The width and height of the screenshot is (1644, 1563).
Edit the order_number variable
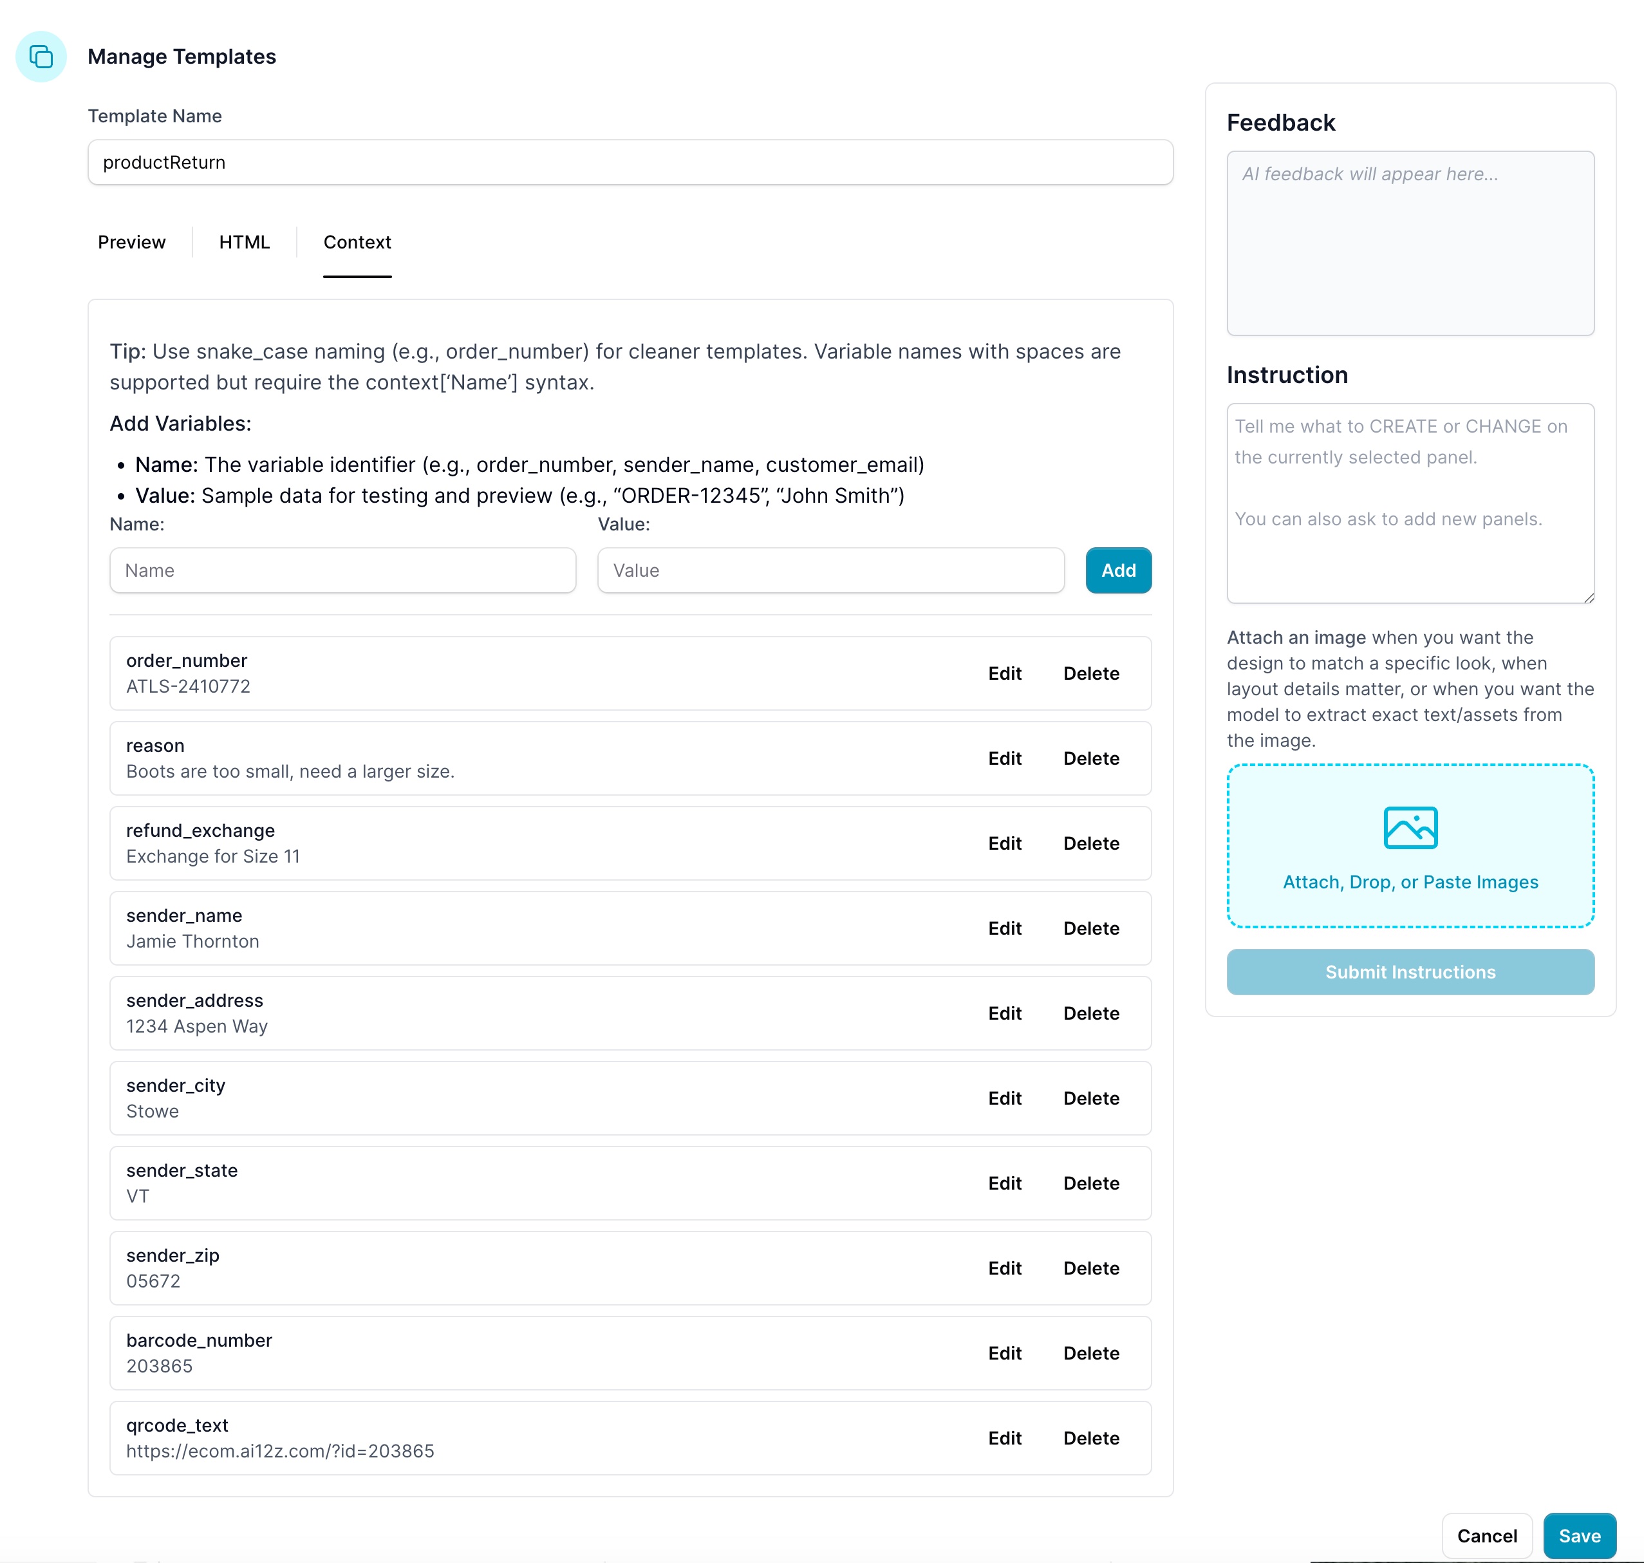click(x=1005, y=673)
